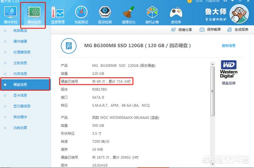The height and width of the screenshot is (168, 254).
Task: Click the vertical scrollbar thumb
Action: click(x=213, y=92)
